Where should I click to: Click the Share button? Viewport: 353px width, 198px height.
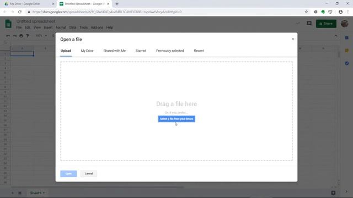[x=326, y=24]
